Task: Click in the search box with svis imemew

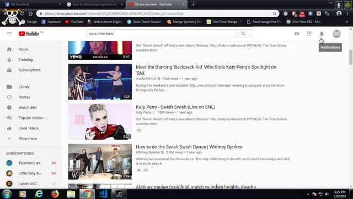Action: (161, 34)
